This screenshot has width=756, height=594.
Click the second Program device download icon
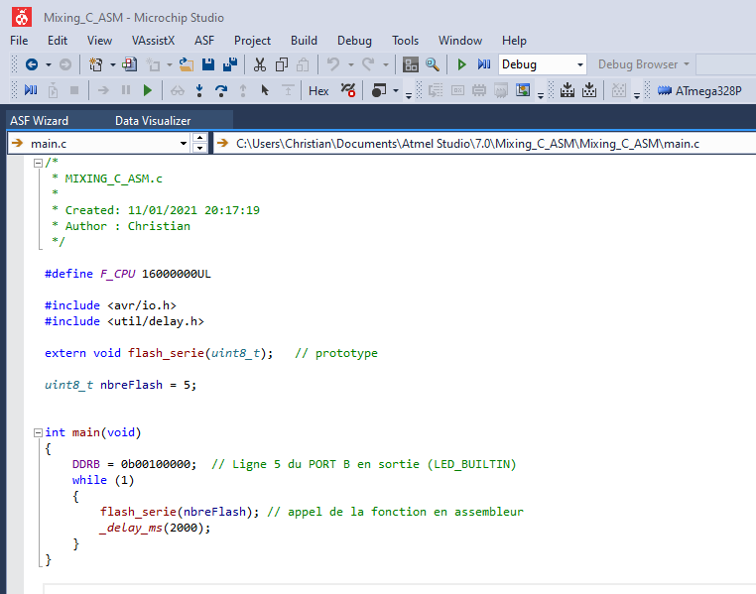click(x=588, y=90)
